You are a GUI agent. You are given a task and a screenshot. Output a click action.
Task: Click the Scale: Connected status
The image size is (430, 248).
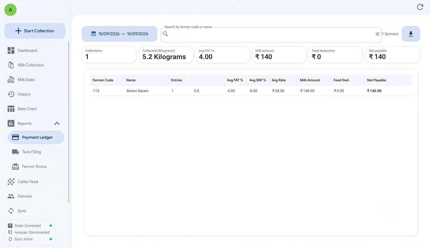tap(30, 226)
